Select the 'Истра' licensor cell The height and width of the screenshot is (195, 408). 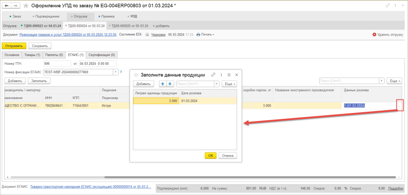(x=115, y=106)
